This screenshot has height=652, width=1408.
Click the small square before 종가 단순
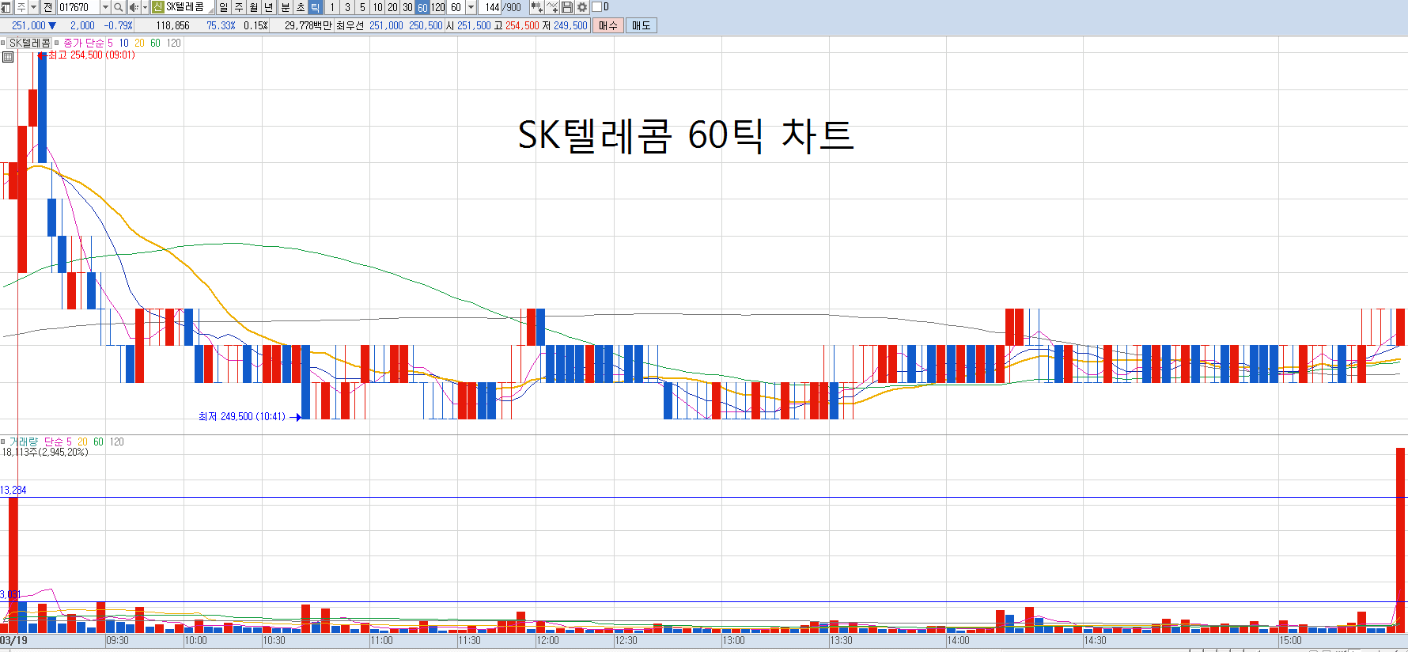point(56,43)
